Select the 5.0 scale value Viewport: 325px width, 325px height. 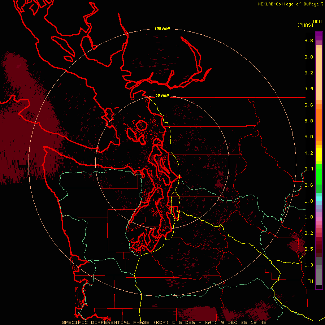[309, 137]
